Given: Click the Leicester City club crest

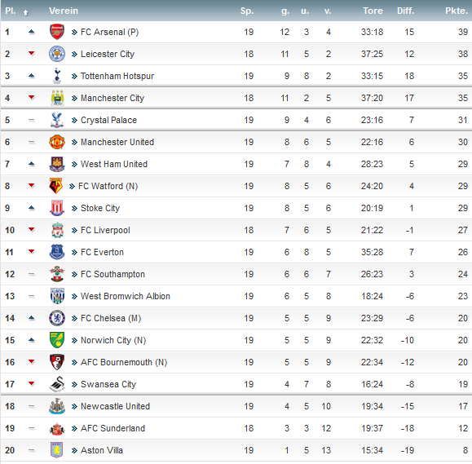Looking at the screenshot, I should tap(57, 54).
